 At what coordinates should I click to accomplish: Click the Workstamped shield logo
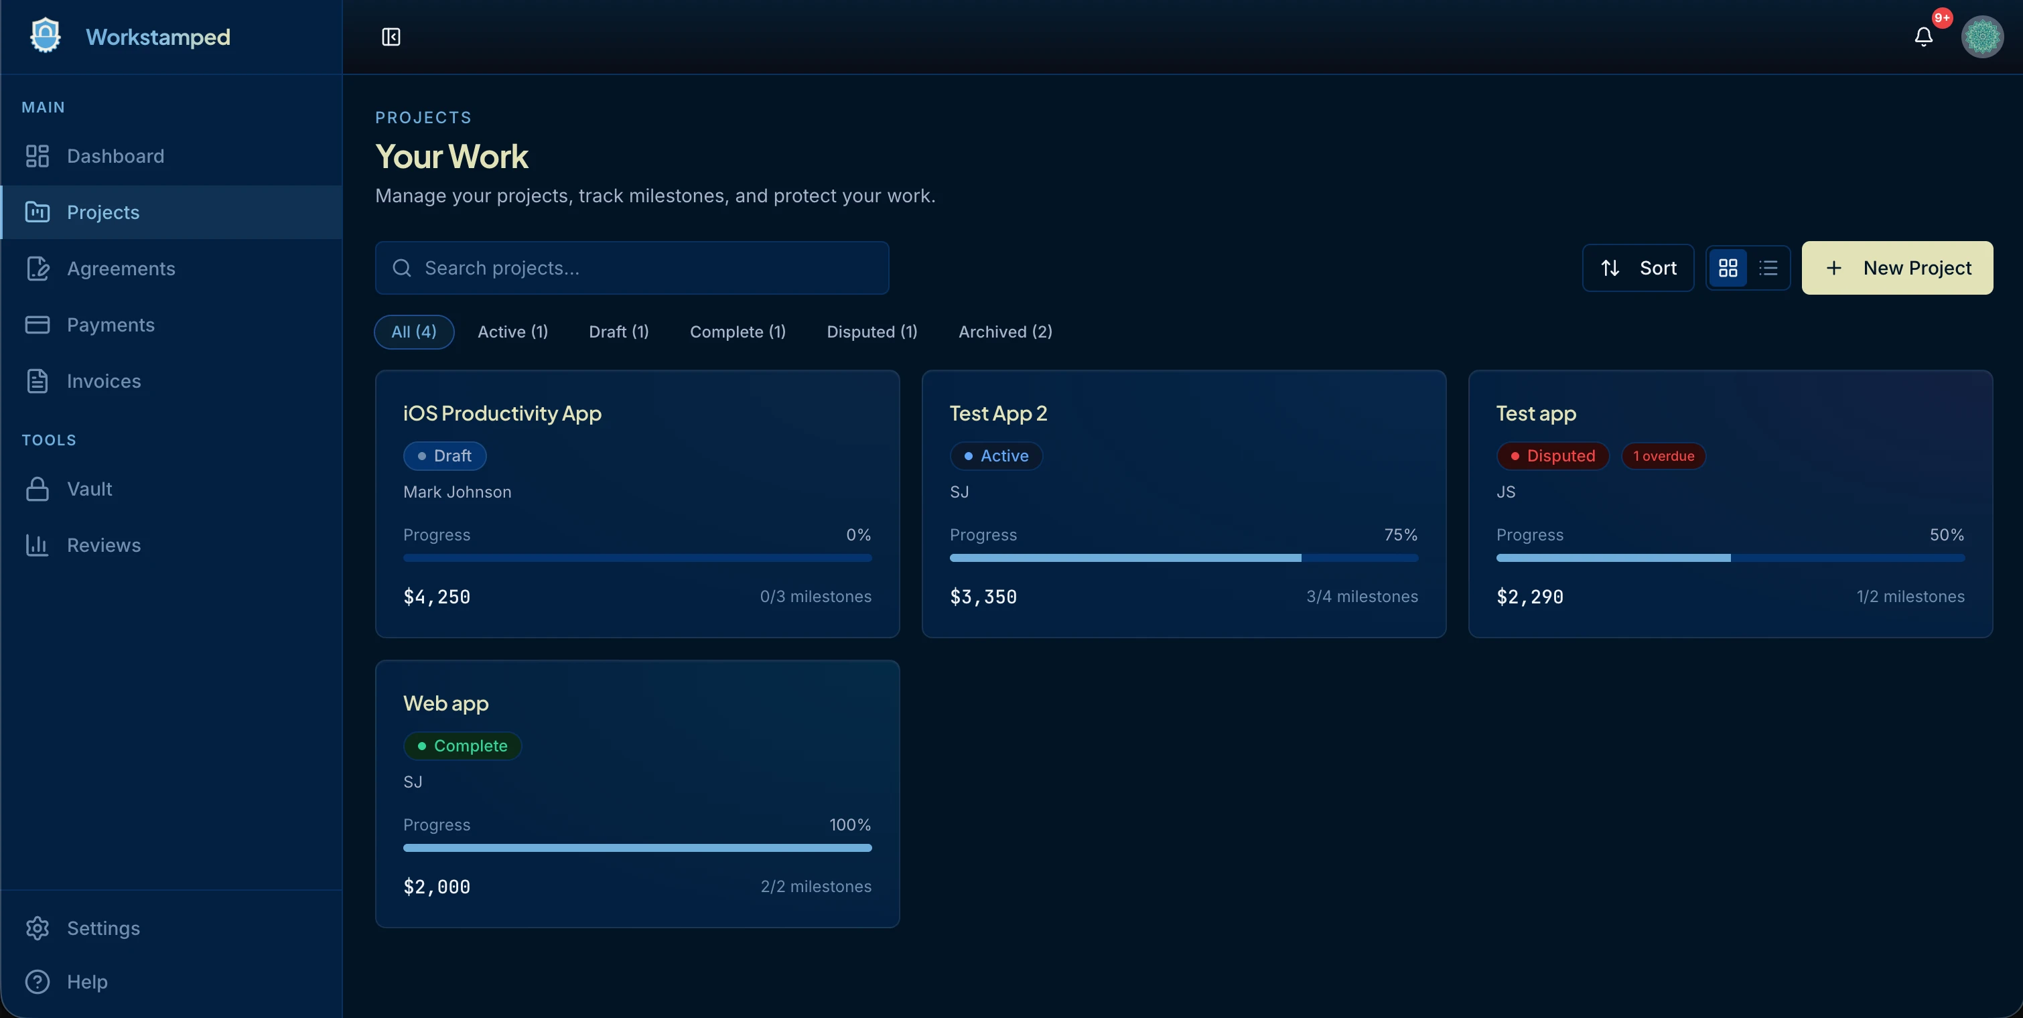(x=46, y=36)
